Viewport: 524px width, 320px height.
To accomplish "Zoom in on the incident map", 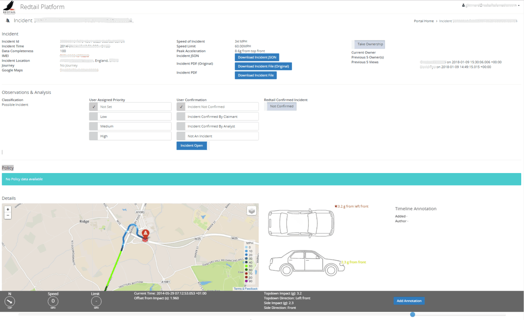I will click(x=8, y=209).
